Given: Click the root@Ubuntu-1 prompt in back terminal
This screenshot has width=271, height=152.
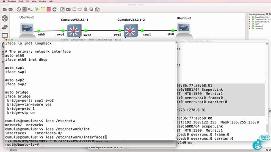Looking at the screenshot, I should click(22, 145).
